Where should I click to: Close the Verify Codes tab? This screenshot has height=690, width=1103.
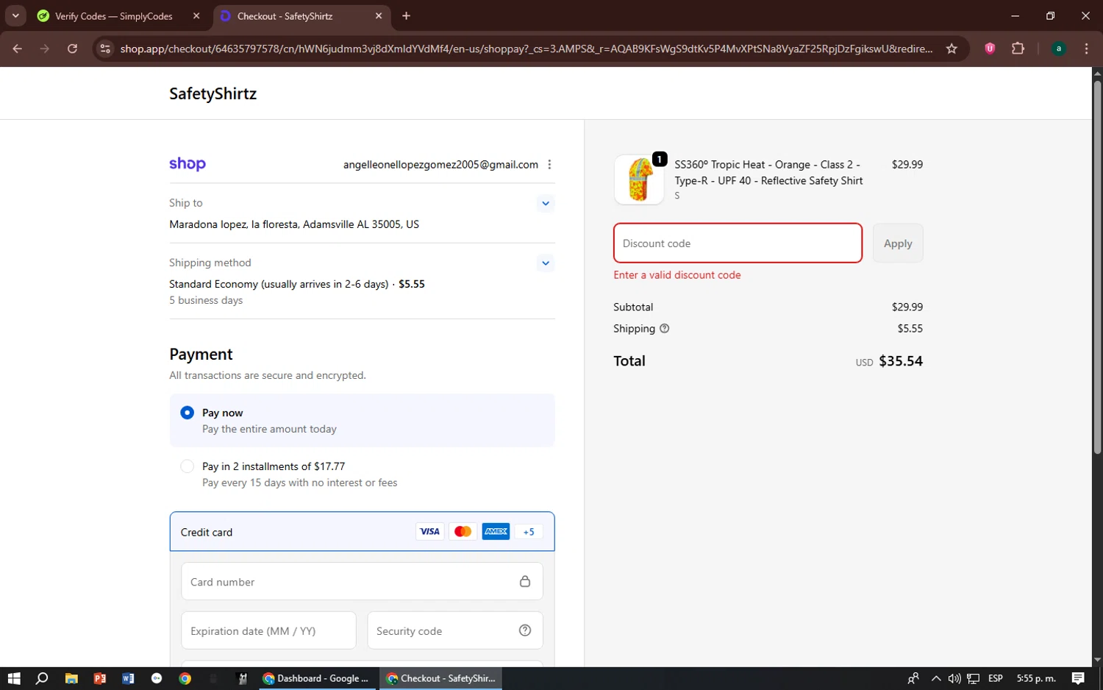196,16
